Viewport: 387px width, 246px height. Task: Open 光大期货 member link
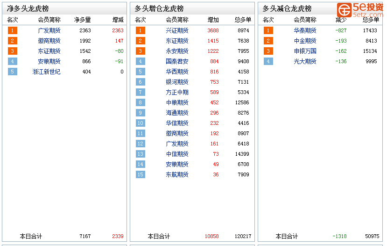point(305,61)
